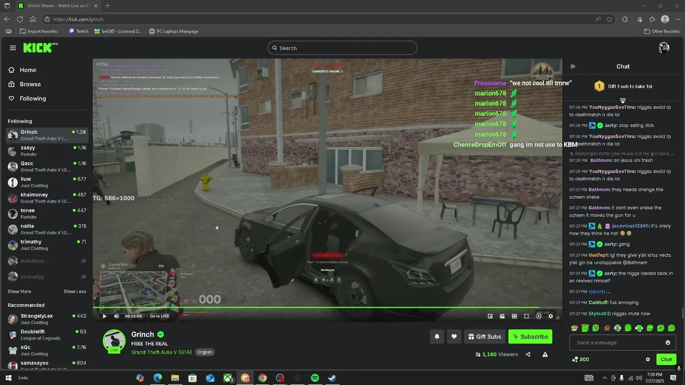Viewport: 685px width, 385px height.
Task: Click Show More in Following list
Action: pyautogui.click(x=19, y=291)
